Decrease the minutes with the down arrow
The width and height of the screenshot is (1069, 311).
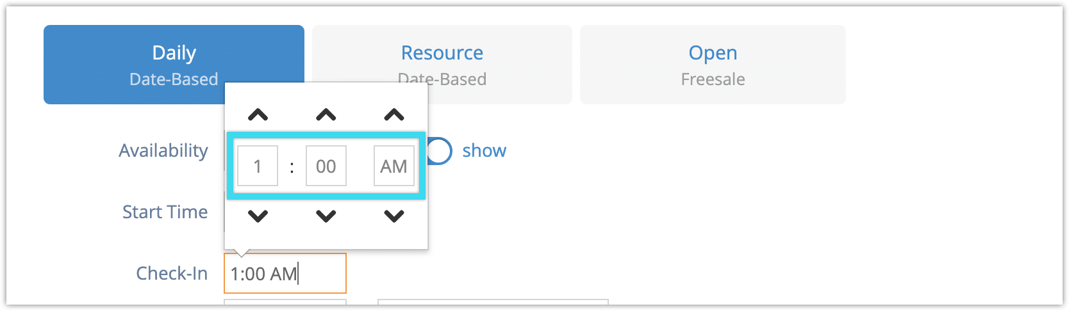click(326, 216)
